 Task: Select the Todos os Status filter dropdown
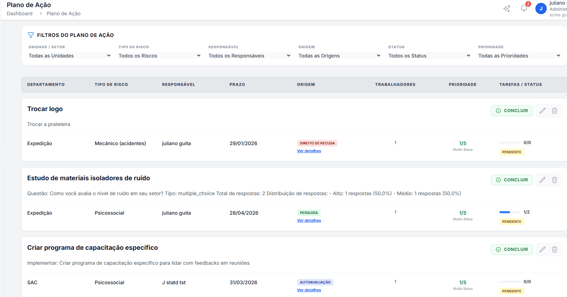[x=429, y=56]
